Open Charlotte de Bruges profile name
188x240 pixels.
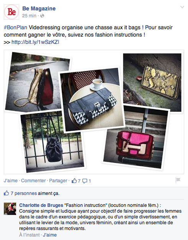41,205
